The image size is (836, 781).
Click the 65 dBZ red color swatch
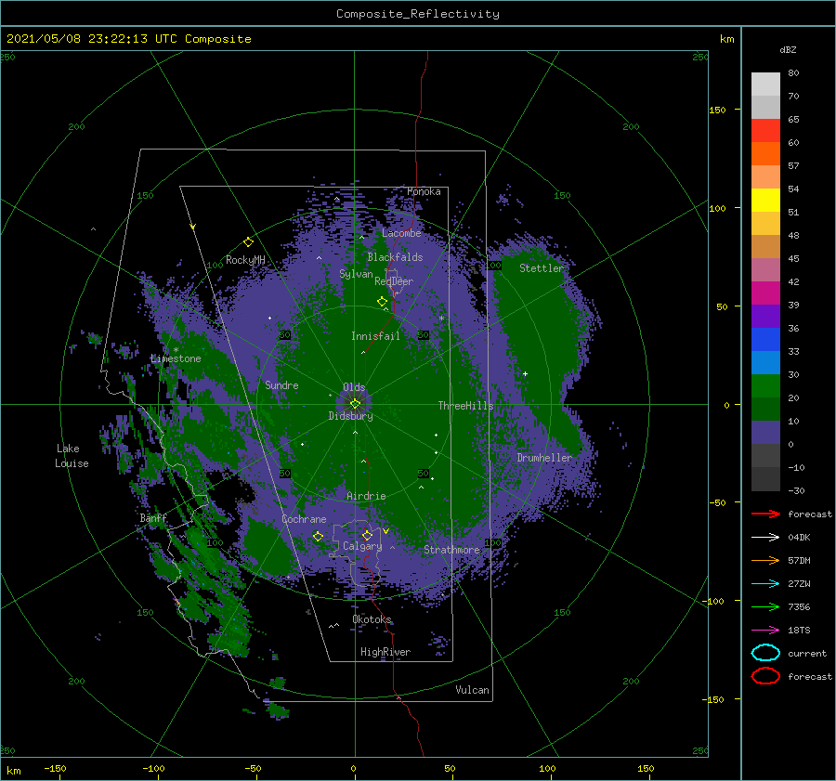[765, 130]
